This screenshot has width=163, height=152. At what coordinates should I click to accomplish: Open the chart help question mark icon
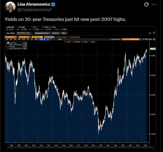[x=154, y=33]
